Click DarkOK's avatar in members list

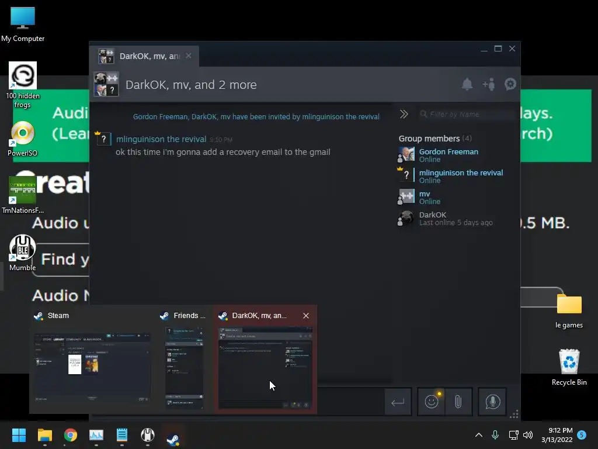406,217
